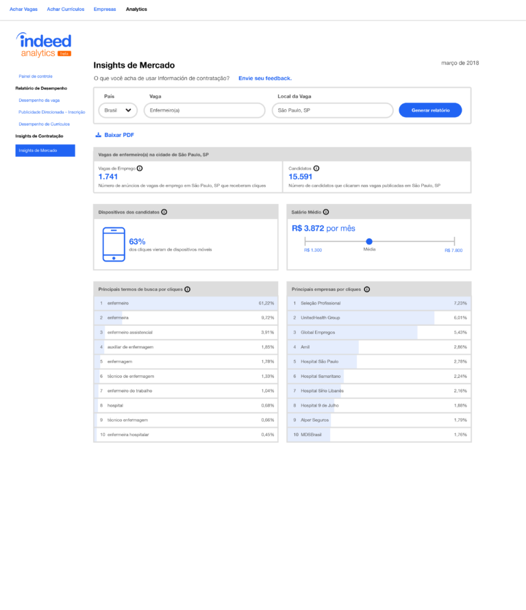
Task: Open Empresas in top navigation
Action: (105, 10)
